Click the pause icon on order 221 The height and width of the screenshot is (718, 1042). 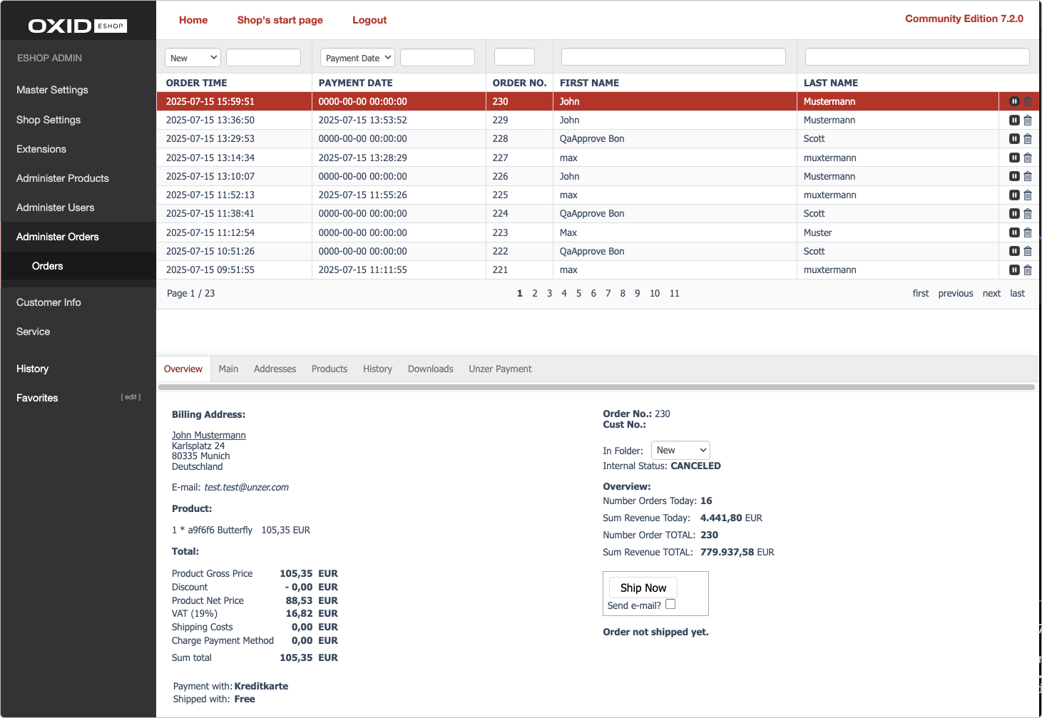click(x=1014, y=270)
